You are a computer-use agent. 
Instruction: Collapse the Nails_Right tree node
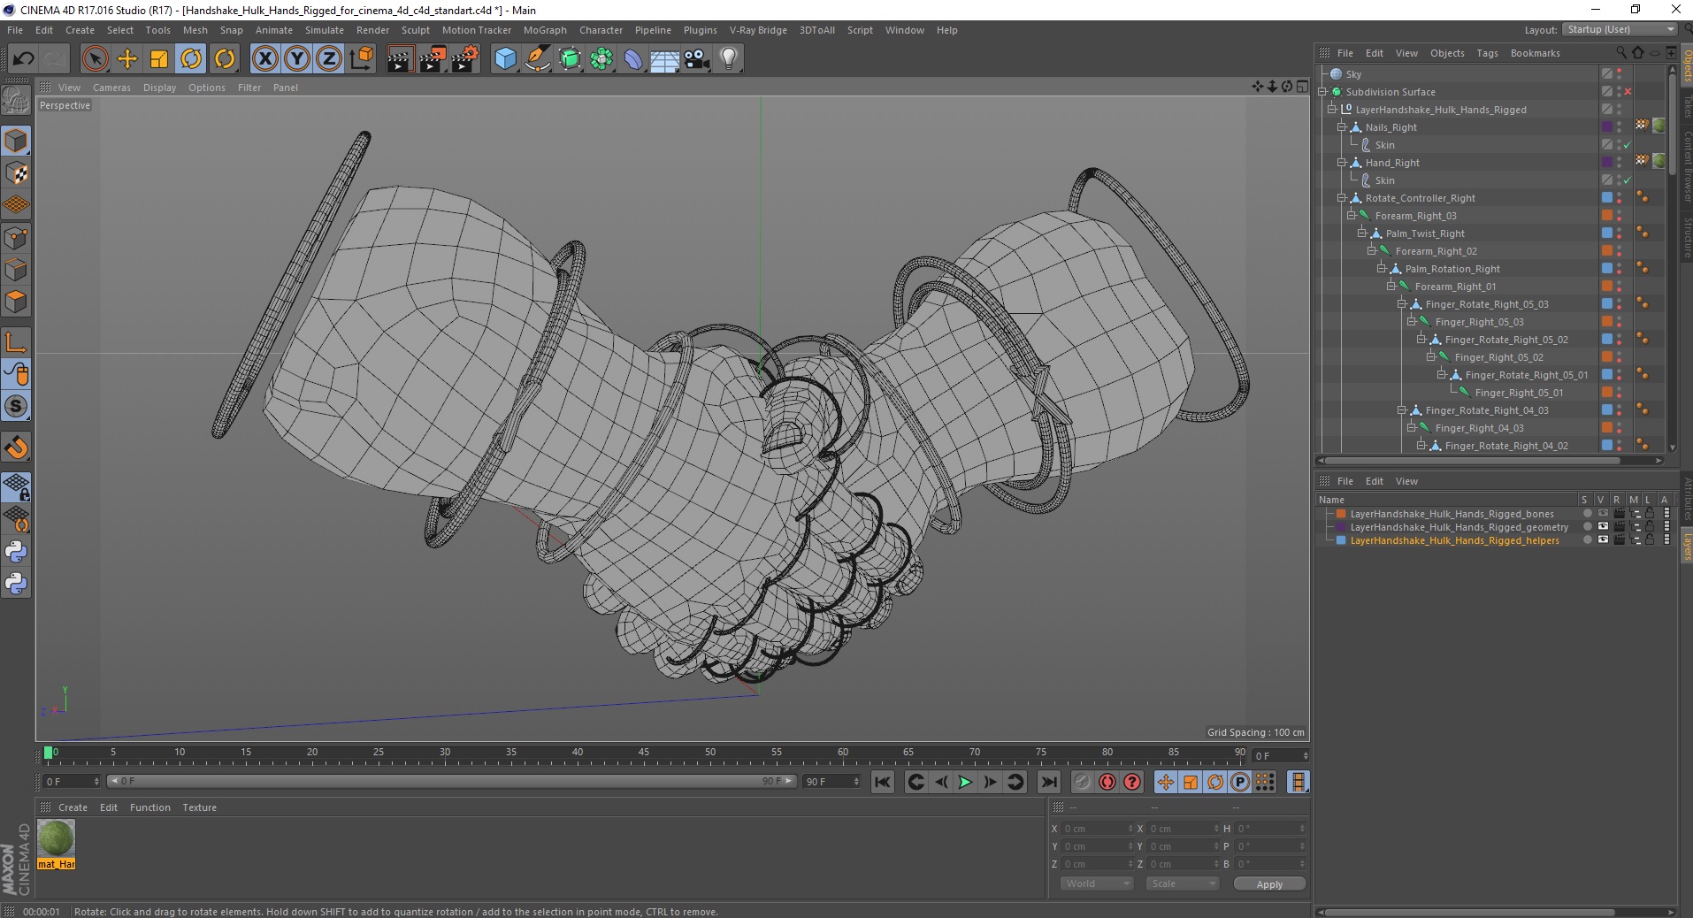pos(1342,127)
